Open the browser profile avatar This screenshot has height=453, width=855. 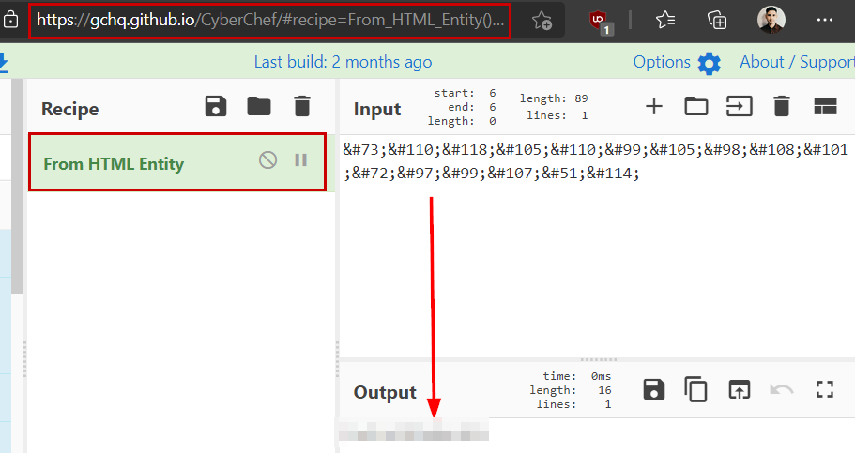point(771,20)
